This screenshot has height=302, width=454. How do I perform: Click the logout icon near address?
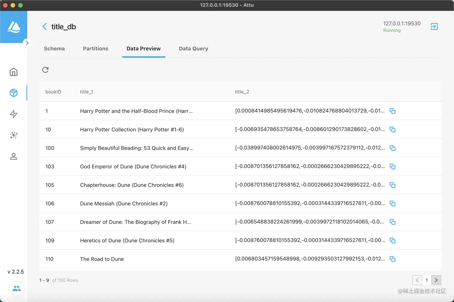434,26
